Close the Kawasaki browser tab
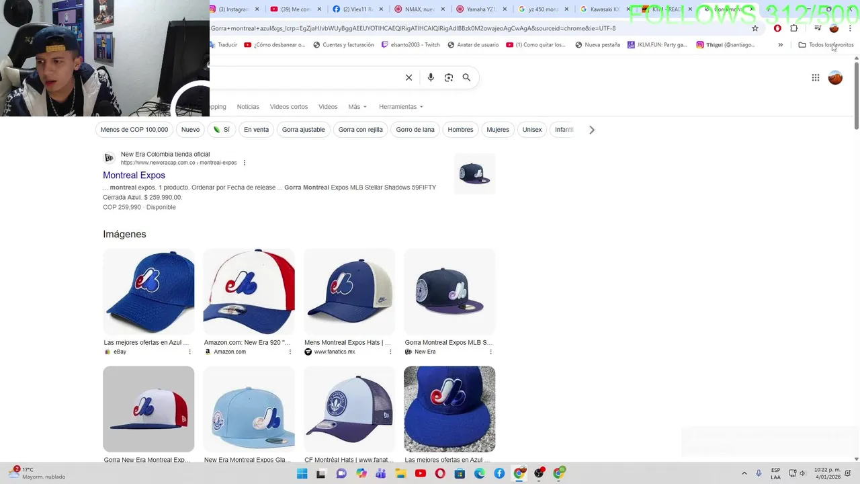 [628, 9]
